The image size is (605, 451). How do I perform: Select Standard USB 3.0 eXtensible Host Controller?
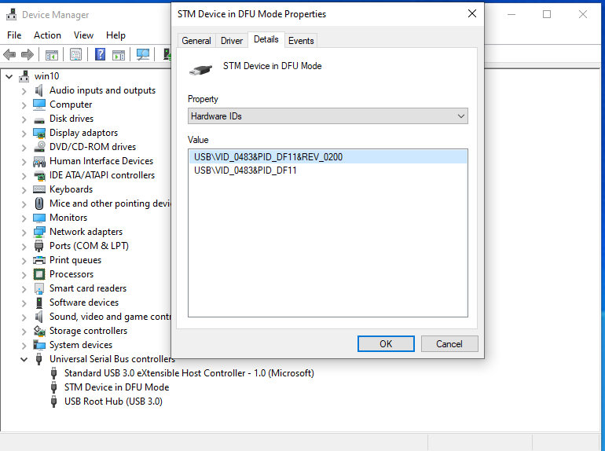(189, 373)
